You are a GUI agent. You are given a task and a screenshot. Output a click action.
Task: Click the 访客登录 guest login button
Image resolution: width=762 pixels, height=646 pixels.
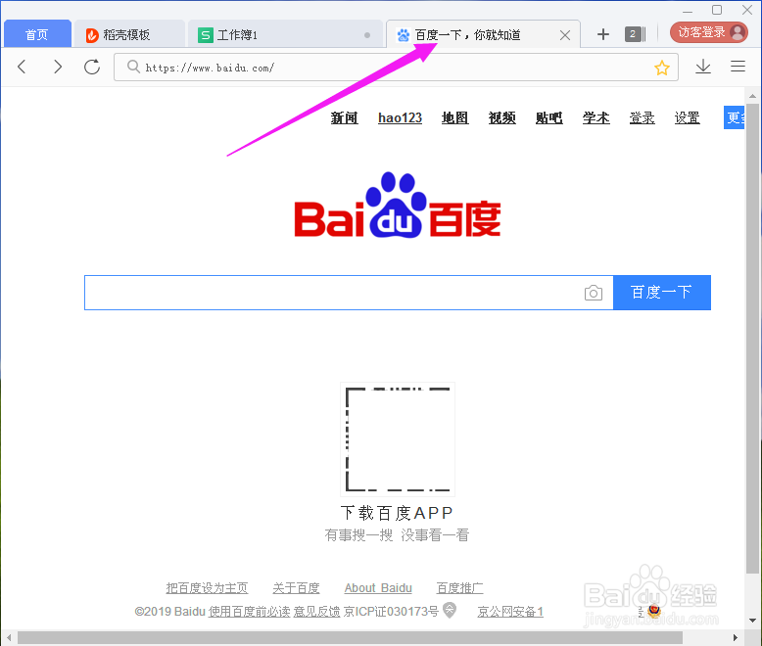point(708,32)
